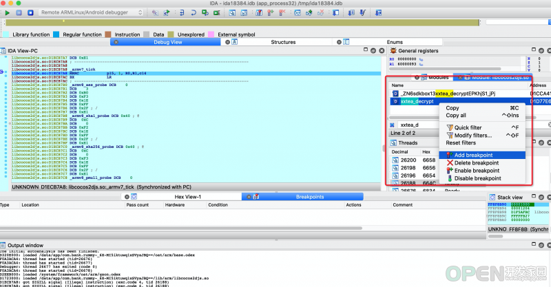The image size is (551, 287).
Task: Close the Debug View tab
Action: coord(116,42)
